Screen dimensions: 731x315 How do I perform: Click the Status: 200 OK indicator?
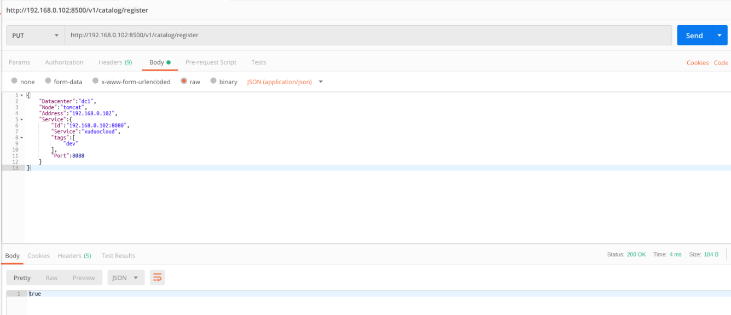tap(626, 254)
